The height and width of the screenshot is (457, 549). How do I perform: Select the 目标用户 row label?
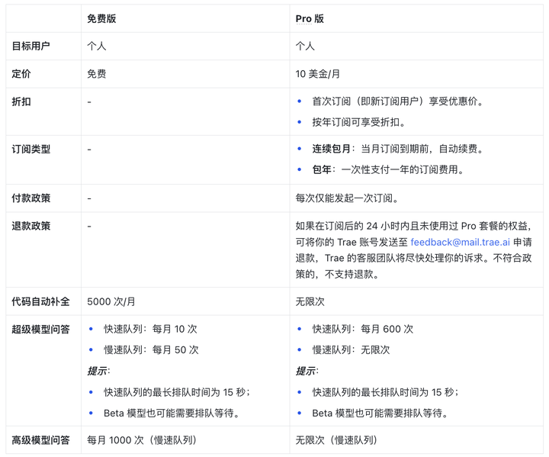[31, 46]
